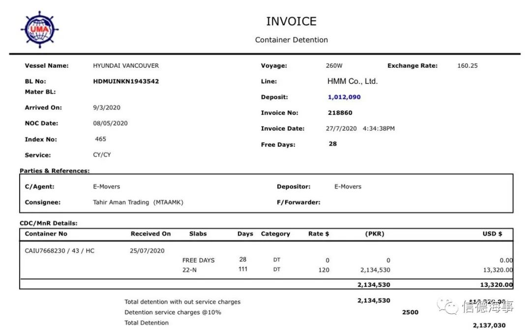The width and height of the screenshot is (531, 330).
Task: Click the Container No column header
Action: point(46,234)
